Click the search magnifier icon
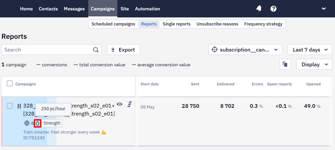 click(x=96, y=50)
